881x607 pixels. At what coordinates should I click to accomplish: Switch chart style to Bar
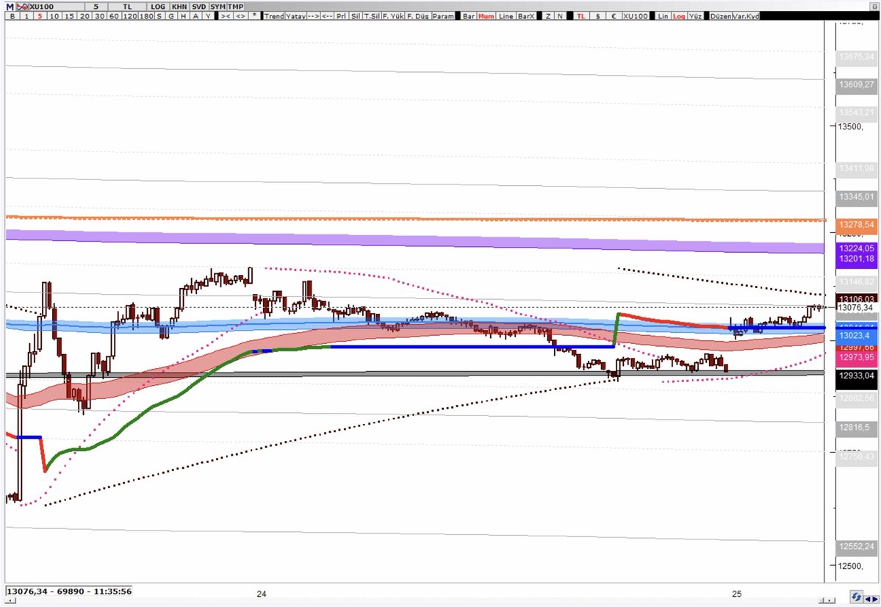click(469, 16)
